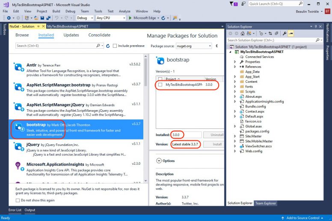The height and width of the screenshot is (221, 332).
Task: Expand the Options section
Action: pos(159,161)
